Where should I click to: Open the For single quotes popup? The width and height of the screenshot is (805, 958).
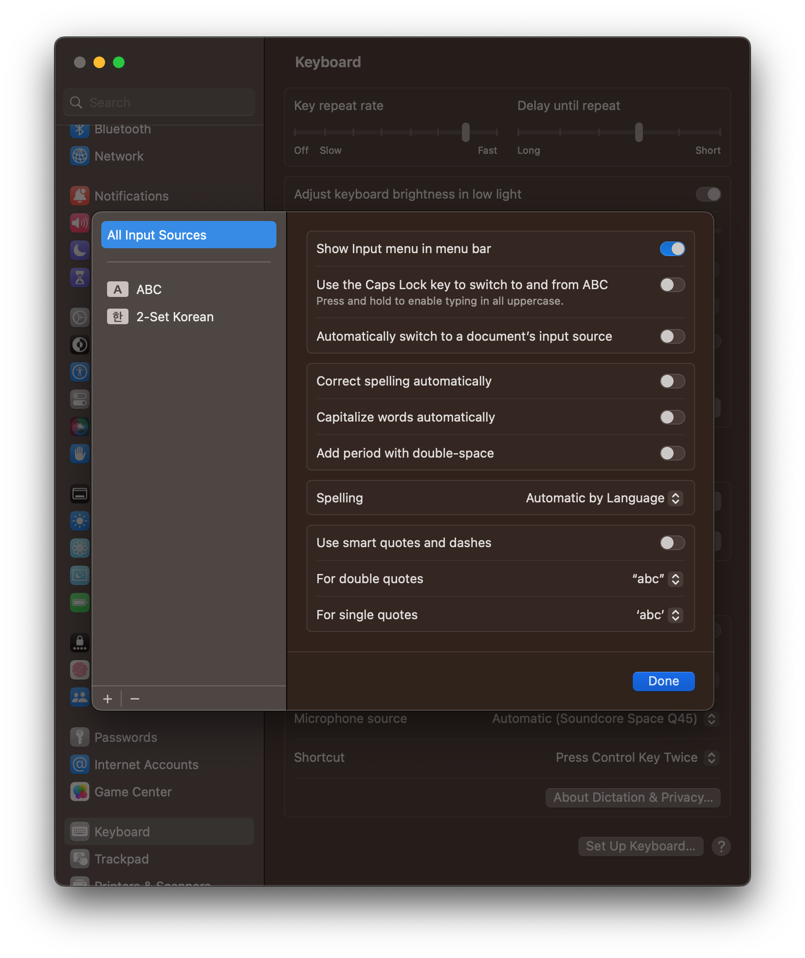pos(659,615)
